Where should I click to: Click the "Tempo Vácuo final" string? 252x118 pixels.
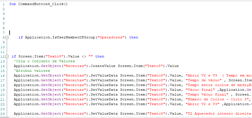tap(207, 94)
